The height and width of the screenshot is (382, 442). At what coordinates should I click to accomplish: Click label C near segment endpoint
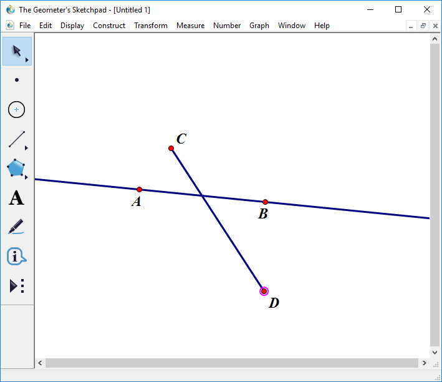pyautogui.click(x=181, y=139)
